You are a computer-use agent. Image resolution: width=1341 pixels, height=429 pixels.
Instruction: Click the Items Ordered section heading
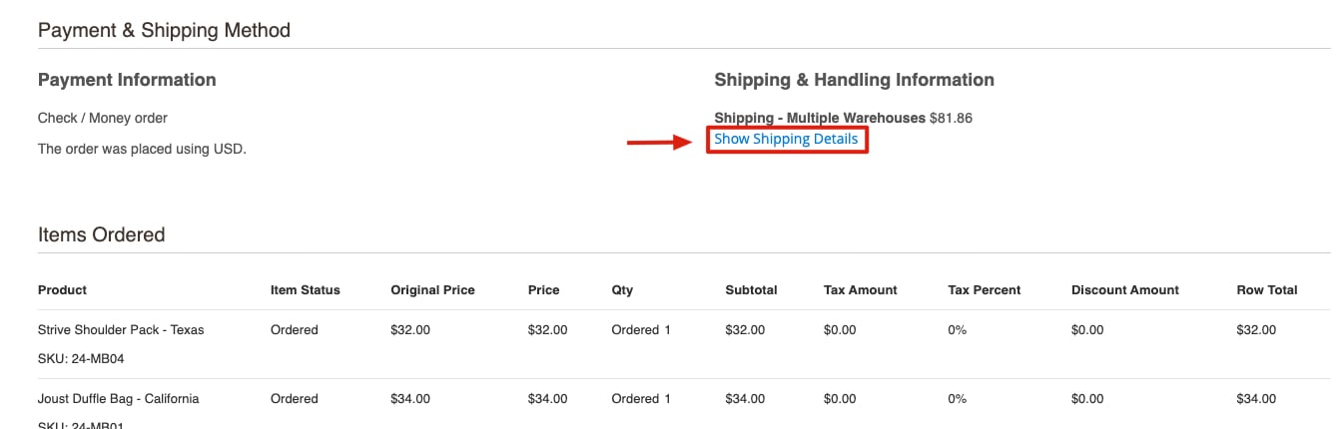[x=101, y=235]
